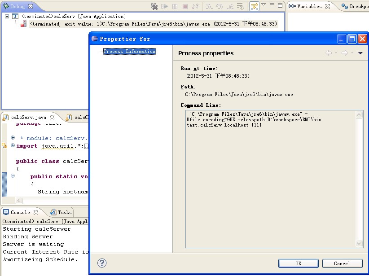The width and height of the screenshot is (369, 276).
Task: Open the Debug view menu triangle
Action: click(x=264, y=4)
